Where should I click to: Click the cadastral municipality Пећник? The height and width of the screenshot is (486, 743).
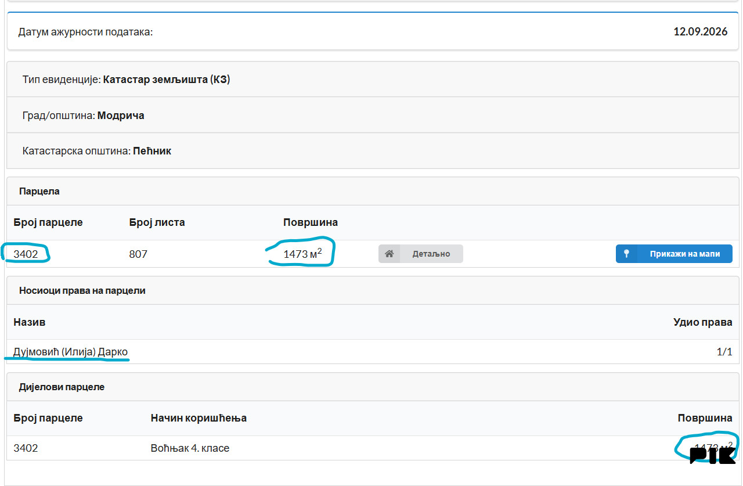tap(152, 151)
